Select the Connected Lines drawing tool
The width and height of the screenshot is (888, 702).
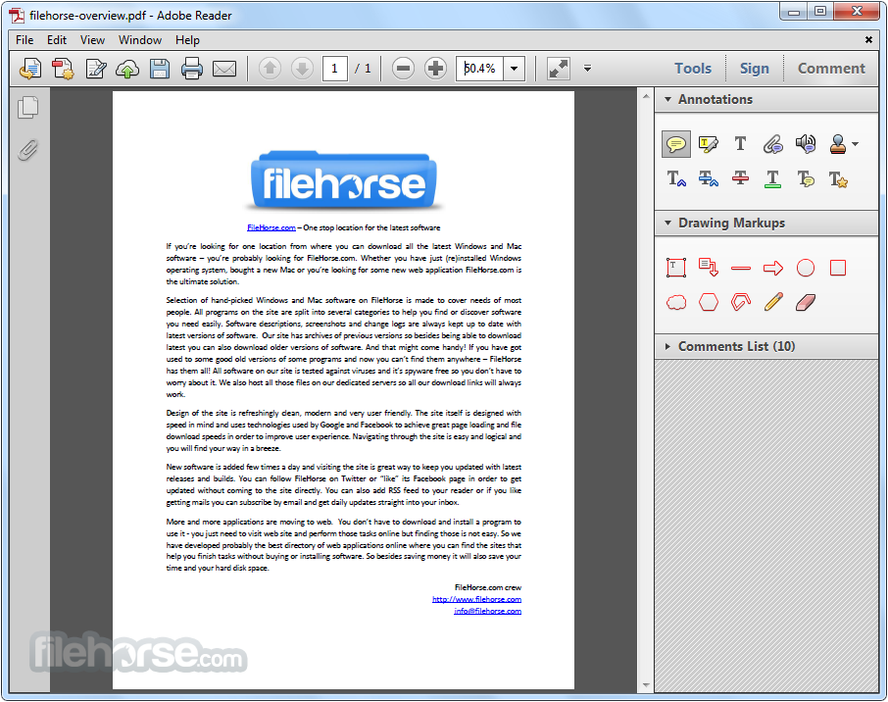[x=740, y=302]
